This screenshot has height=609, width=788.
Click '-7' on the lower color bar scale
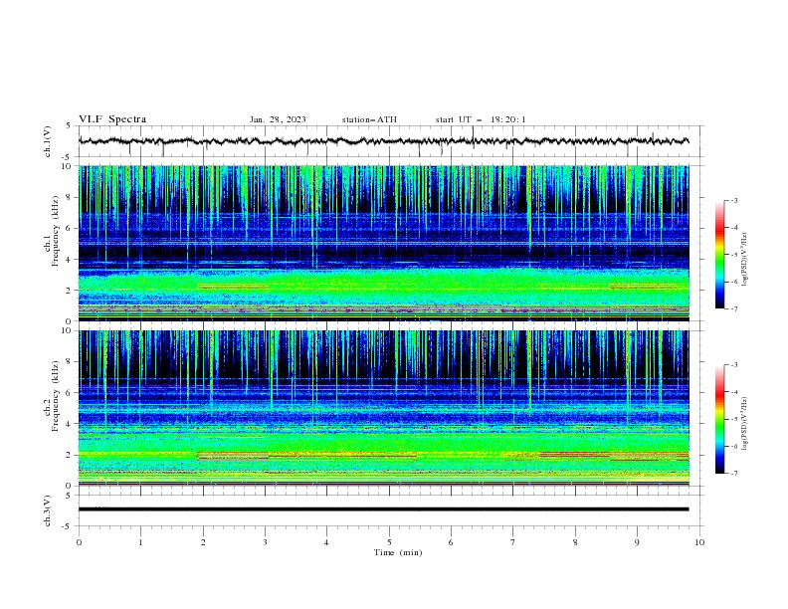point(733,473)
